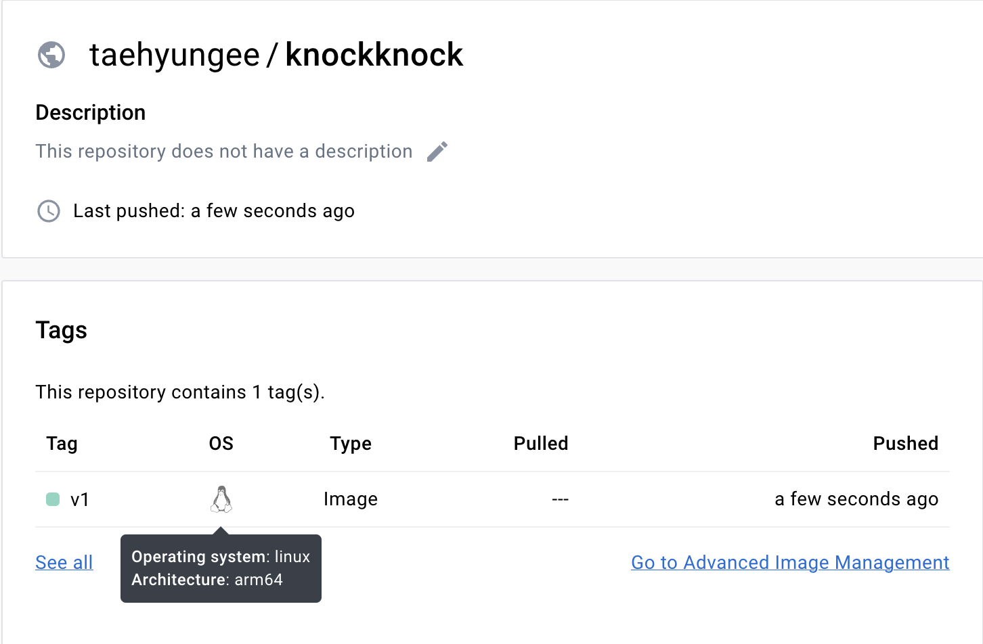Screen dimensions: 983x644
Task: Select the v1 tag name
Action: click(80, 499)
